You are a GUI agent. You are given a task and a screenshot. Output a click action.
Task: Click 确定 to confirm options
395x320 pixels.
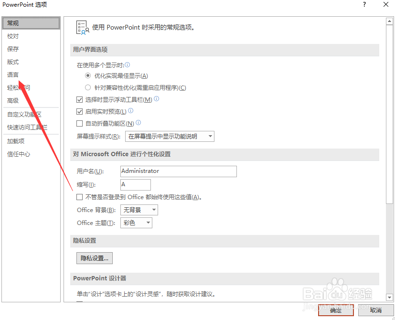[336, 310]
